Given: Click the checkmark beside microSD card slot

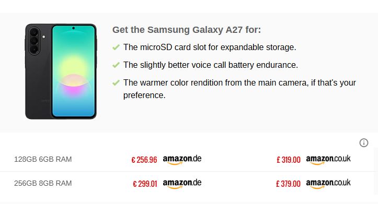Looking at the screenshot, I should (x=116, y=47).
